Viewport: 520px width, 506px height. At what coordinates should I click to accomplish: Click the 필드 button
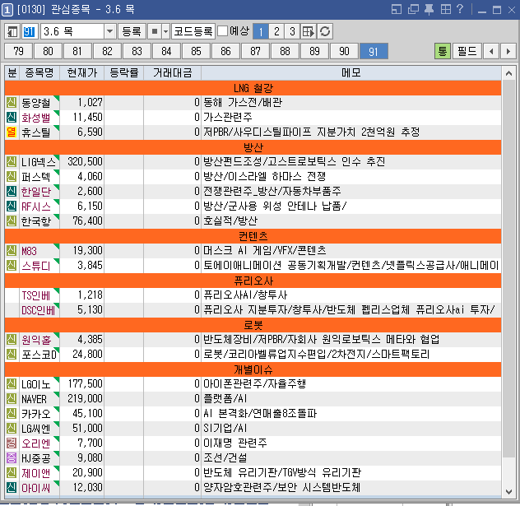tap(467, 51)
